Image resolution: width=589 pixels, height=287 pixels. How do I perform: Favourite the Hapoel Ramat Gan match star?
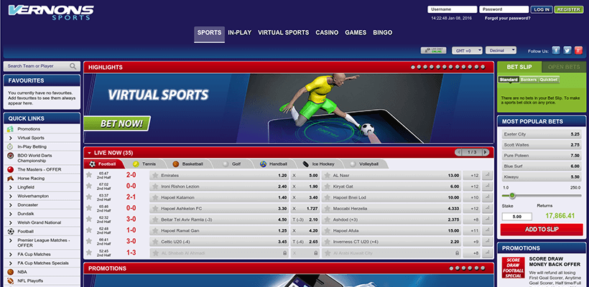pos(89,230)
